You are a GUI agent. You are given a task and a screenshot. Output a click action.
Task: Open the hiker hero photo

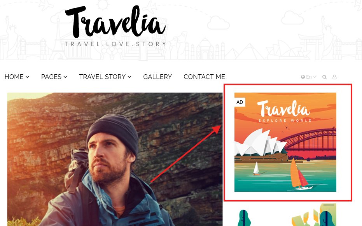[x=115, y=159]
